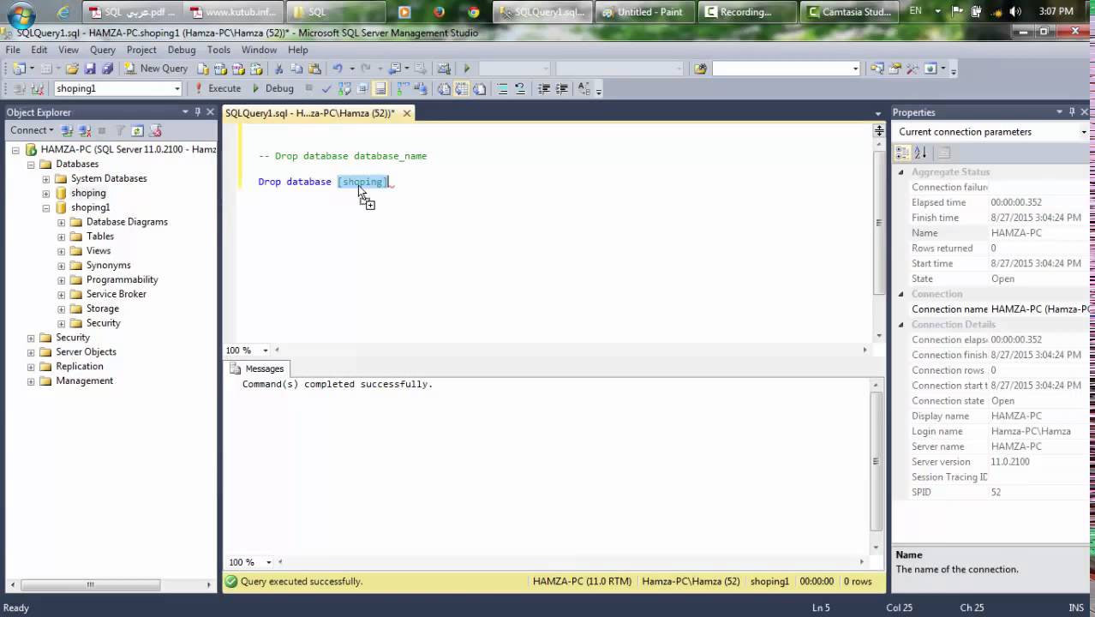Click the Connect Object Explorer icon

click(x=67, y=130)
